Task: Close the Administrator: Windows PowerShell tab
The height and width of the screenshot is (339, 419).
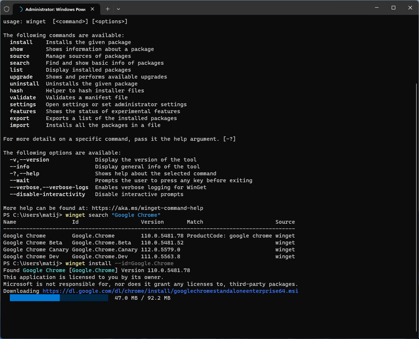Action: [93, 9]
